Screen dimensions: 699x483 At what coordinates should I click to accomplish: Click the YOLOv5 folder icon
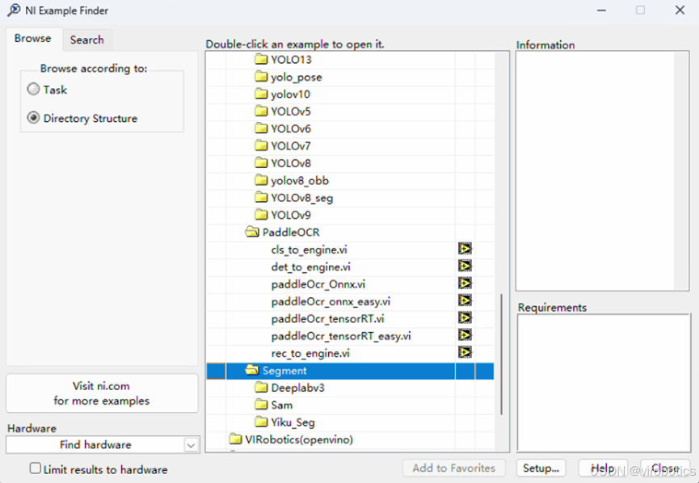[x=261, y=111]
